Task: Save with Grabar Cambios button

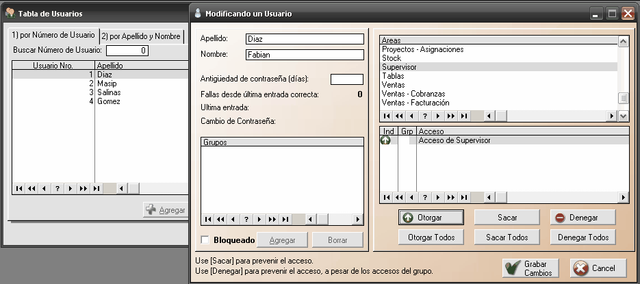Action: (x=530, y=268)
